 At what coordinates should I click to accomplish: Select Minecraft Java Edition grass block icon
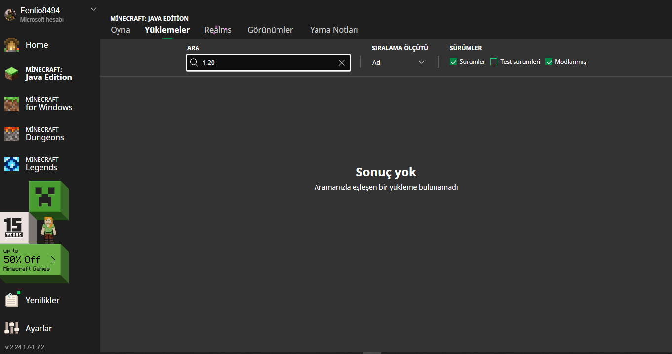(12, 74)
